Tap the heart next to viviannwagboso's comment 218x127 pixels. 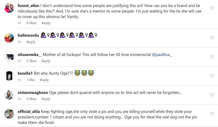[212, 95]
